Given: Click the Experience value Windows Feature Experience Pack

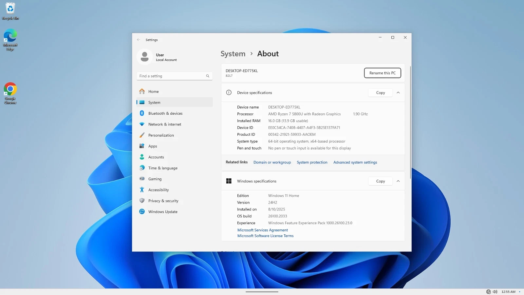Looking at the screenshot, I should coord(310,223).
